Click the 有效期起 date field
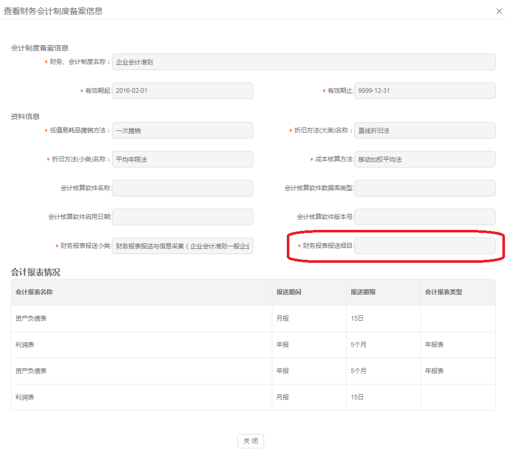The image size is (506, 453). pos(182,91)
